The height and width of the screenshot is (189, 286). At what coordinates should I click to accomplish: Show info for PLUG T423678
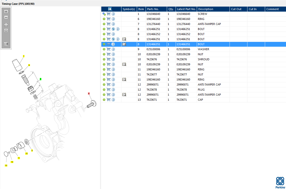(x=113, y=90)
